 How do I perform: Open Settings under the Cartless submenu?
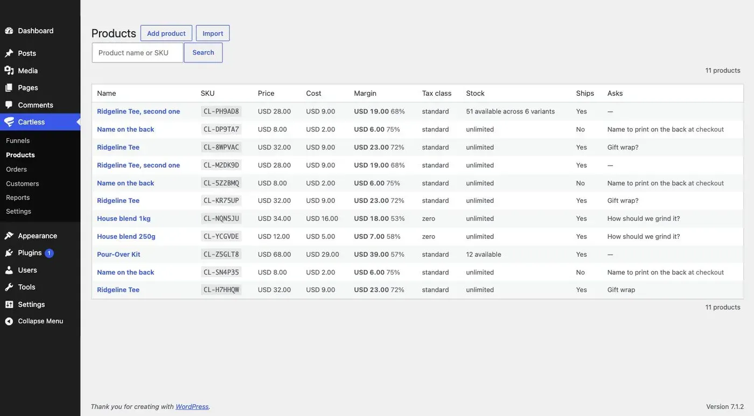pos(18,211)
